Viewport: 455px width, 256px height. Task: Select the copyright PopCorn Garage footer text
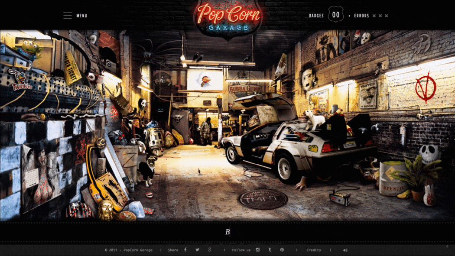click(129, 250)
